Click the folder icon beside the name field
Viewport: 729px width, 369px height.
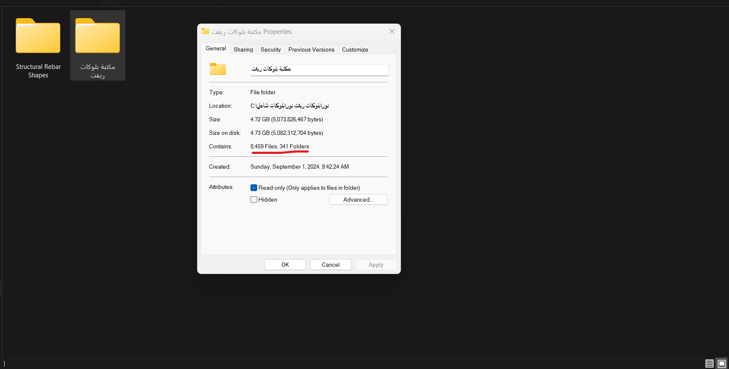point(218,69)
